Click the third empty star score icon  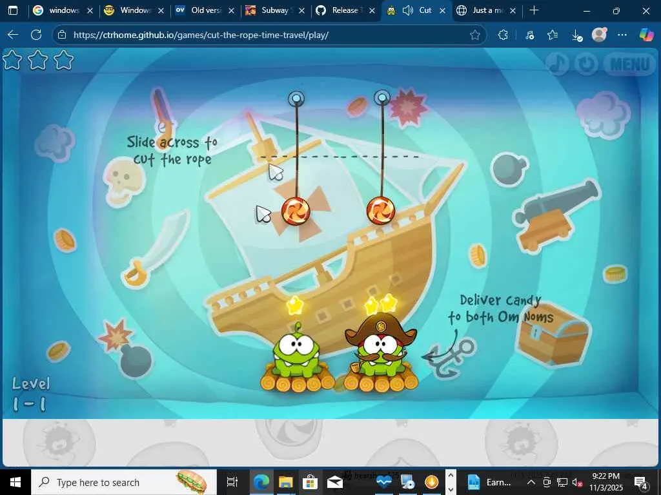(64, 60)
